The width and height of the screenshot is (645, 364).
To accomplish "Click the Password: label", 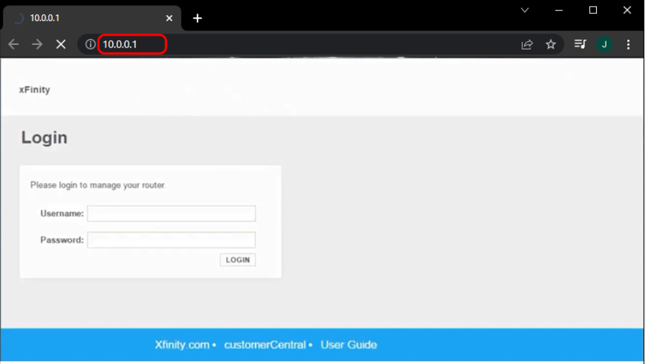I will tap(62, 240).
